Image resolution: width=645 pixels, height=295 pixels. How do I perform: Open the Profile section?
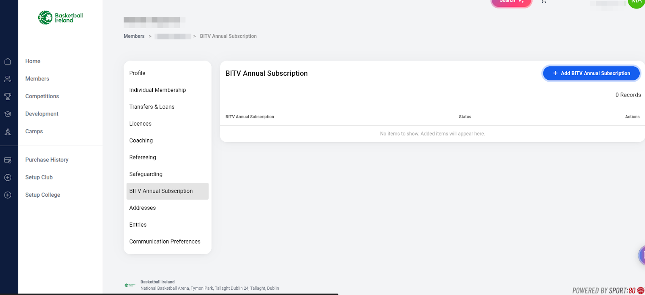[x=137, y=73]
